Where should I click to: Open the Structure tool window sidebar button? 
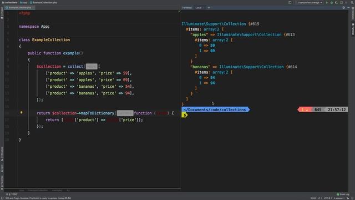pyautogui.click(x=2, y=153)
